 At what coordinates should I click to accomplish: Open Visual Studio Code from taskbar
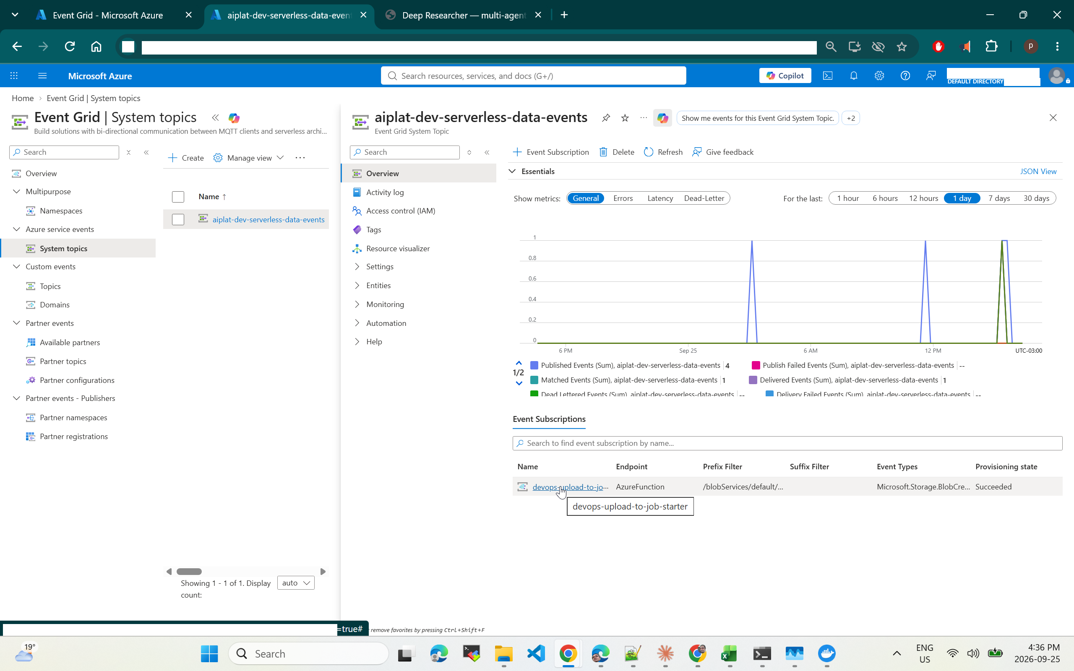click(x=536, y=654)
